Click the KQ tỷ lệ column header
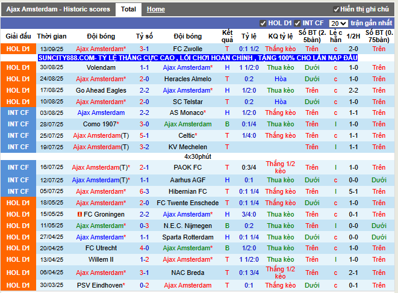The width and height of the screenshot is (398, 293). coord(281,36)
